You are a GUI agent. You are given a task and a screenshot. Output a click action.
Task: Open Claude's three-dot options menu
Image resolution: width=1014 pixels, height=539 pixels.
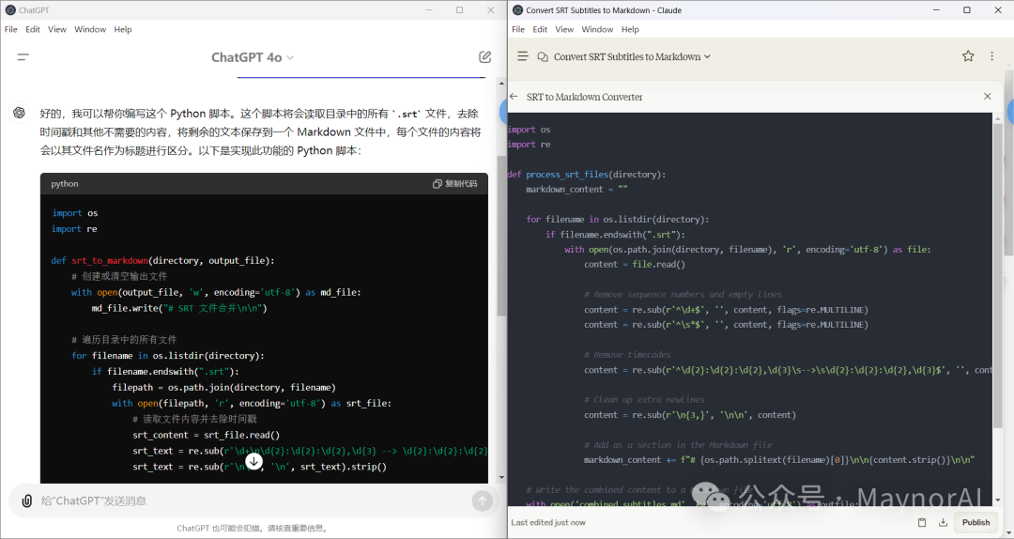tap(991, 56)
